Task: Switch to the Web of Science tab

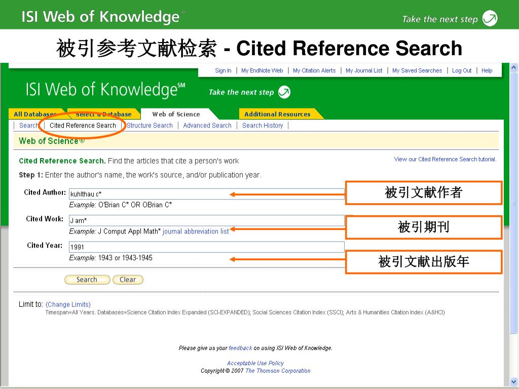Action: tap(176, 114)
